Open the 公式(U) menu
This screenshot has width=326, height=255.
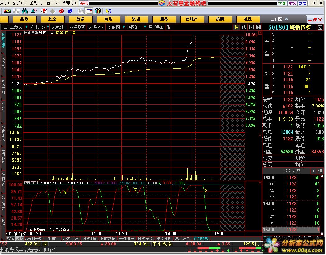click(19, 3)
